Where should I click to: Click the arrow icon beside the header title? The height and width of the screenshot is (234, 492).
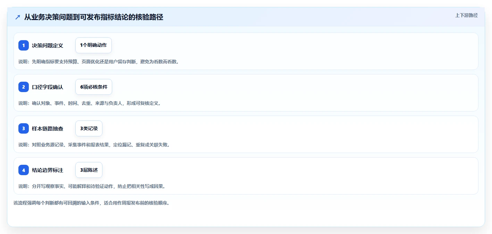tap(18, 17)
